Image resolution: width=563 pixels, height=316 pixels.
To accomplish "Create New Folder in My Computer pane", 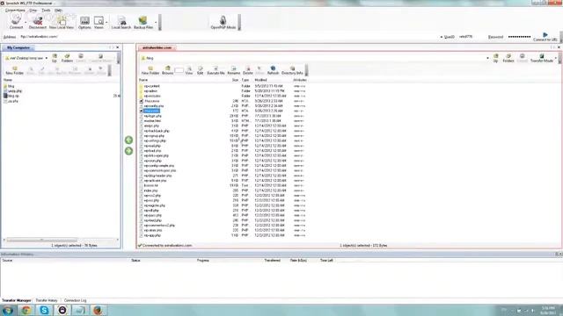I will (15, 70).
